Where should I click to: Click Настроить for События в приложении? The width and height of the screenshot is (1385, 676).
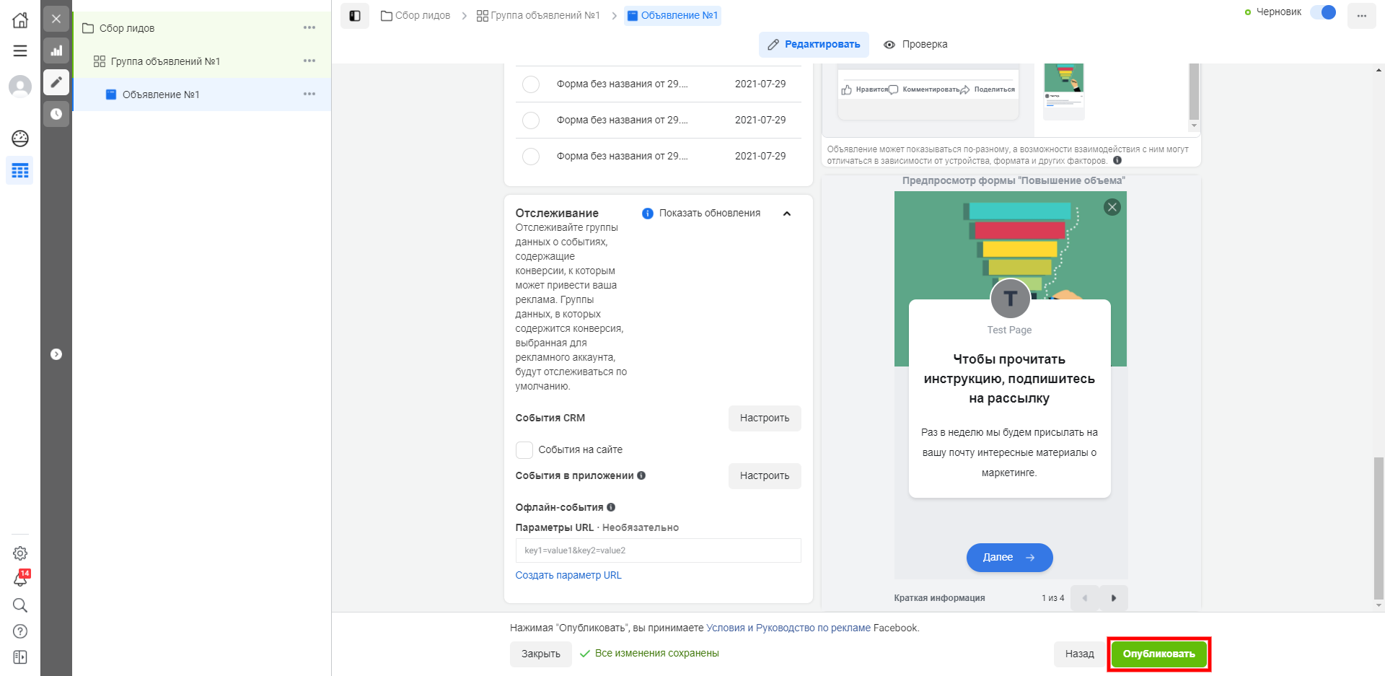765,476
